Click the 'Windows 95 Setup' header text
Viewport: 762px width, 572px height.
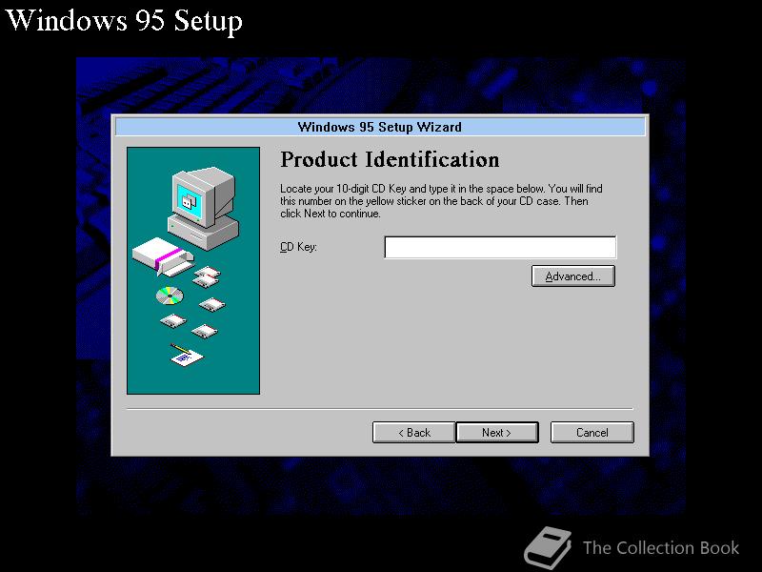[124, 21]
